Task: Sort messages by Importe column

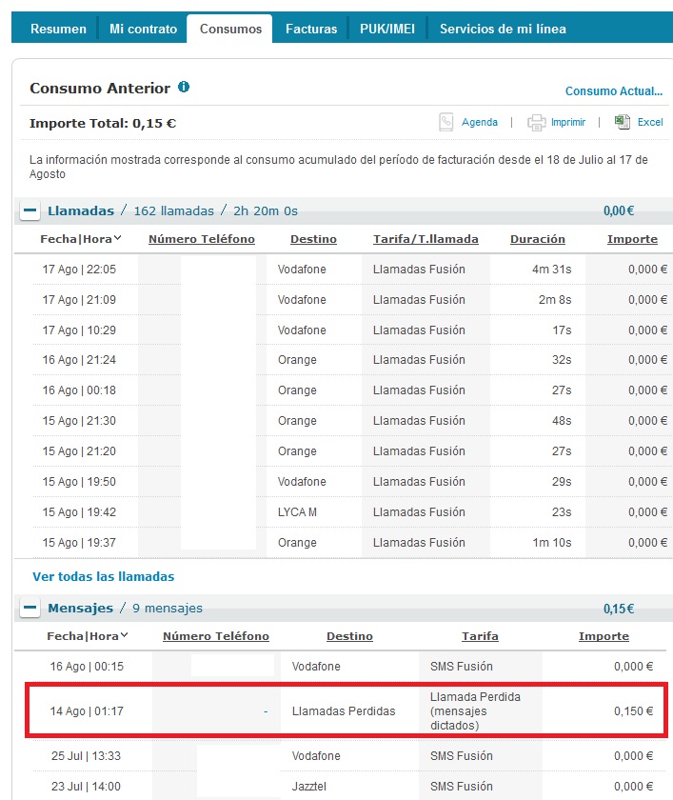Action: (x=604, y=636)
